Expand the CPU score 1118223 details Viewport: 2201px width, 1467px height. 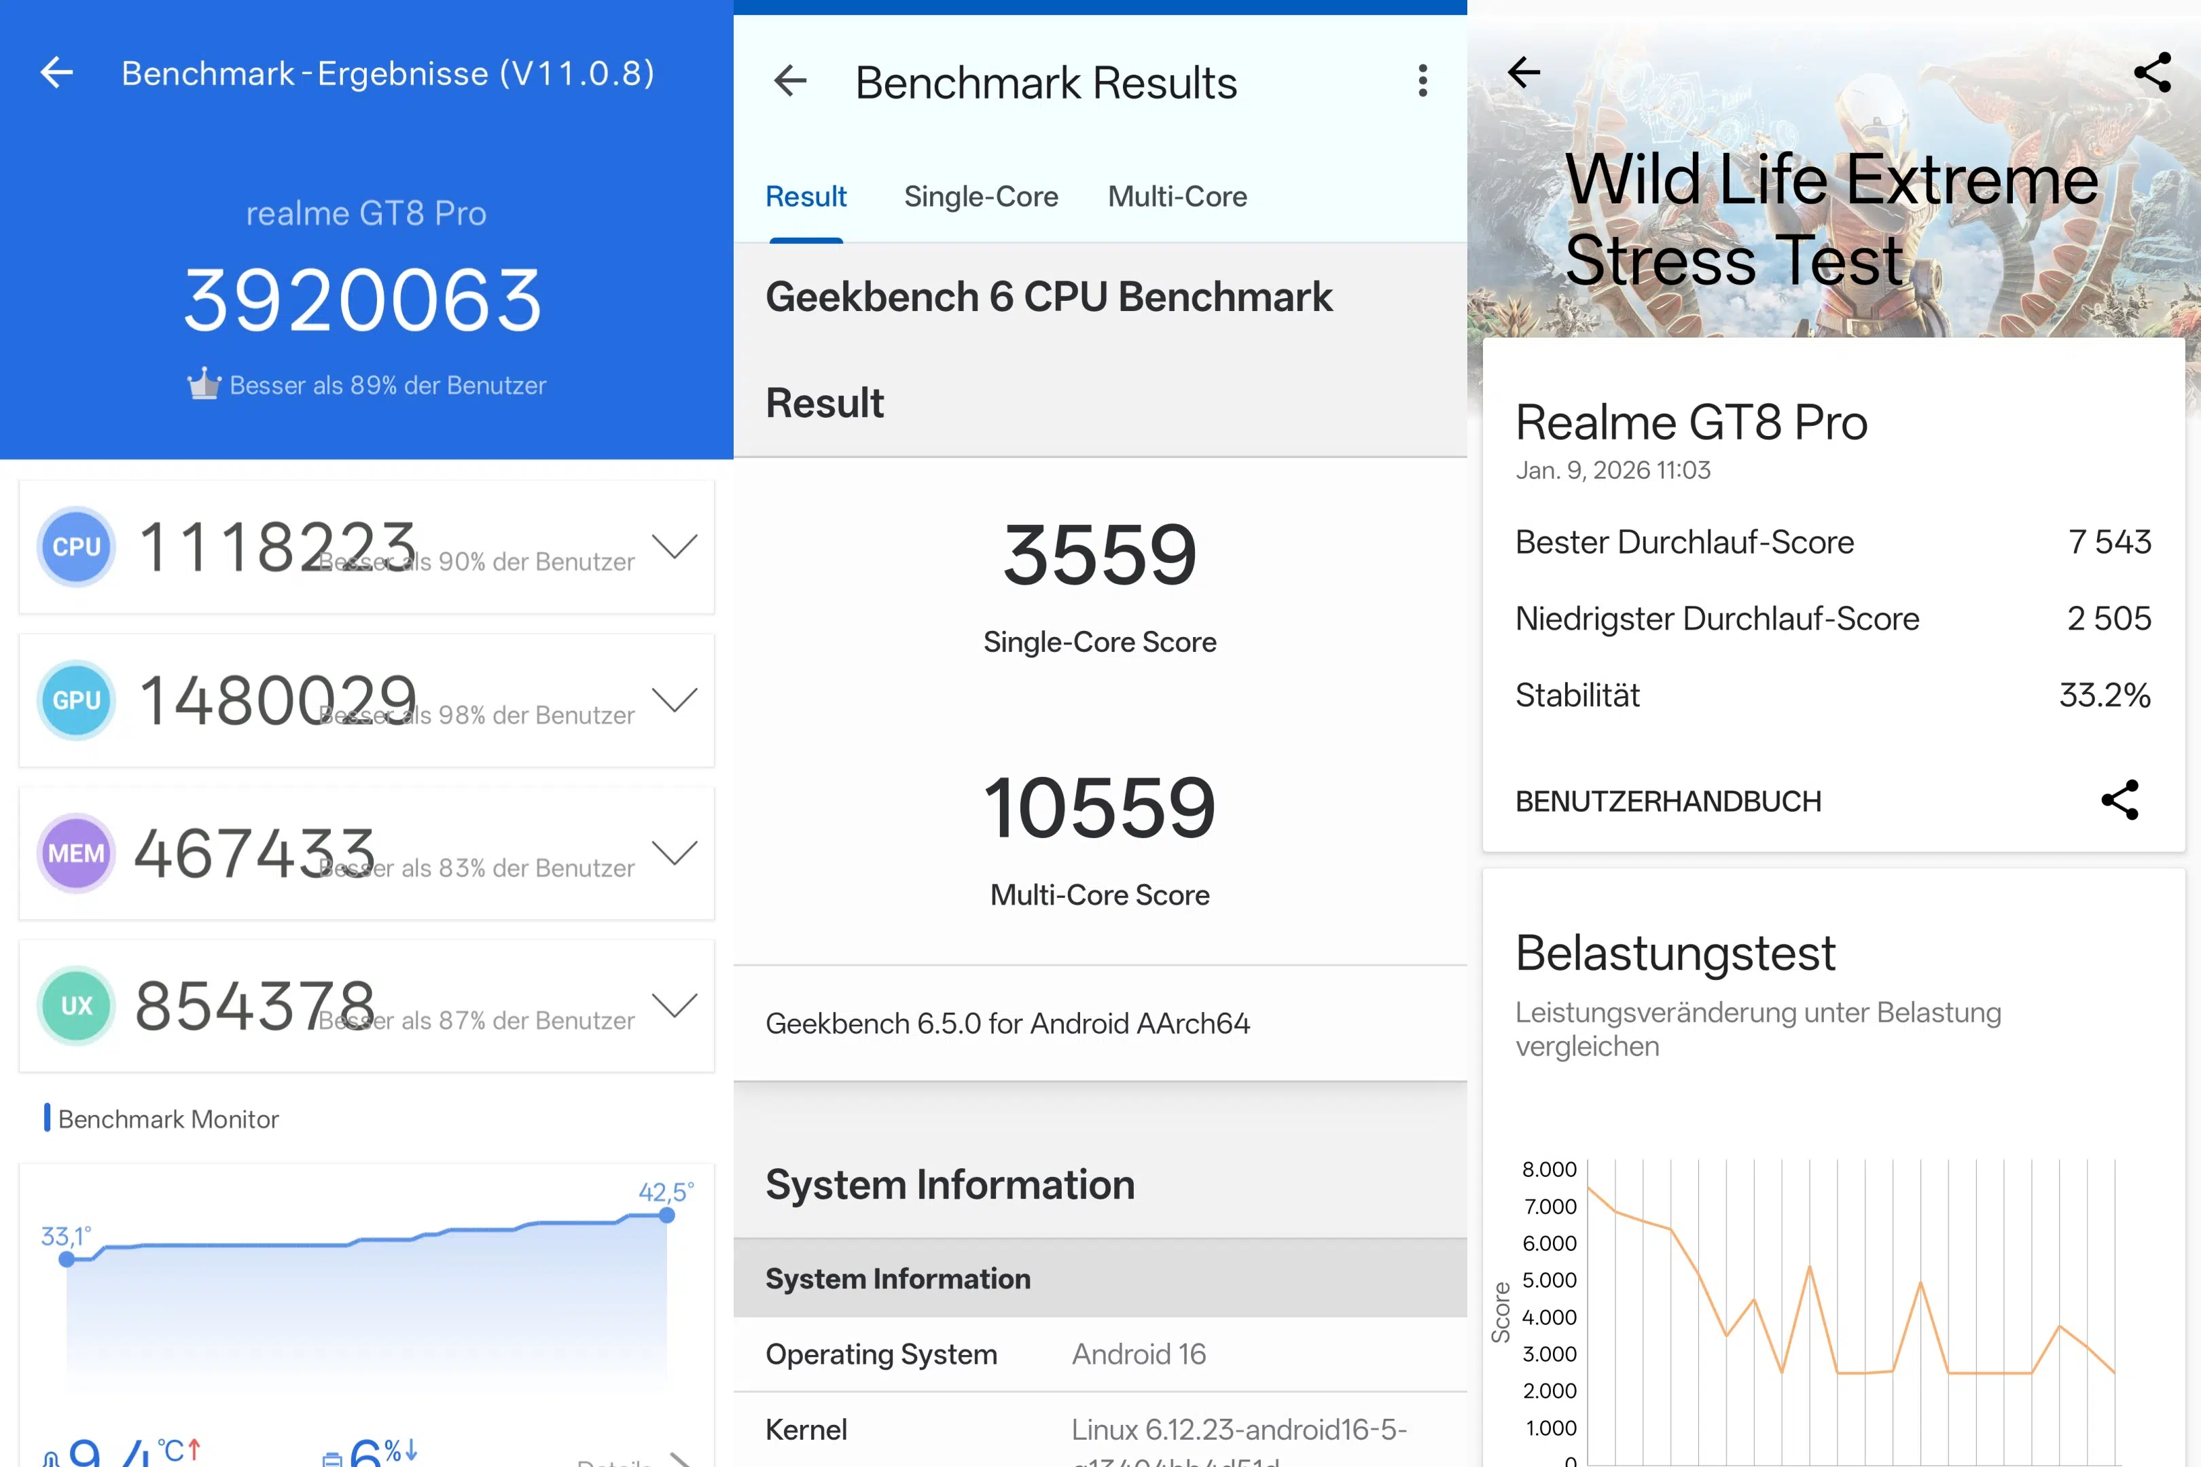coord(675,546)
